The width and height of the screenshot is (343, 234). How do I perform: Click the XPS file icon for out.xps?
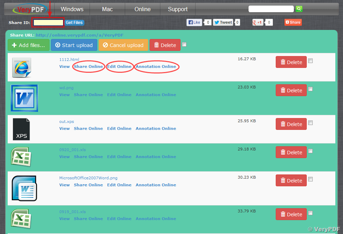pos(21,129)
